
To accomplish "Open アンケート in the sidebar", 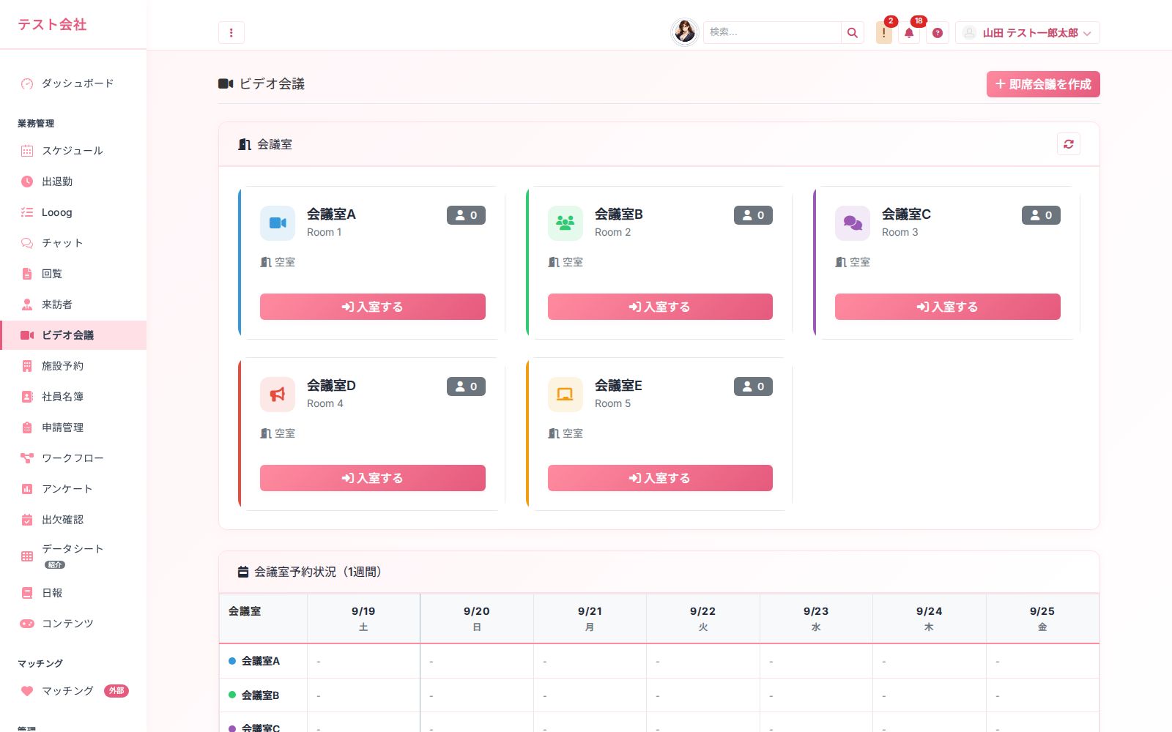I will point(73,489).
